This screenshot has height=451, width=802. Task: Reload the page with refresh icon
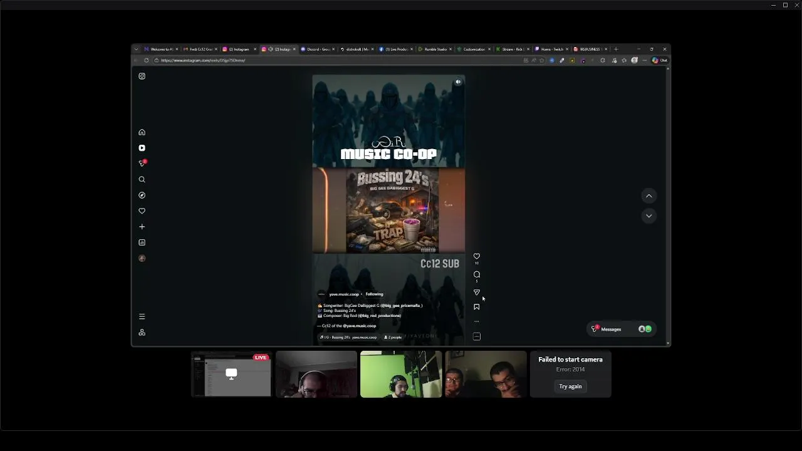point(146,60)
